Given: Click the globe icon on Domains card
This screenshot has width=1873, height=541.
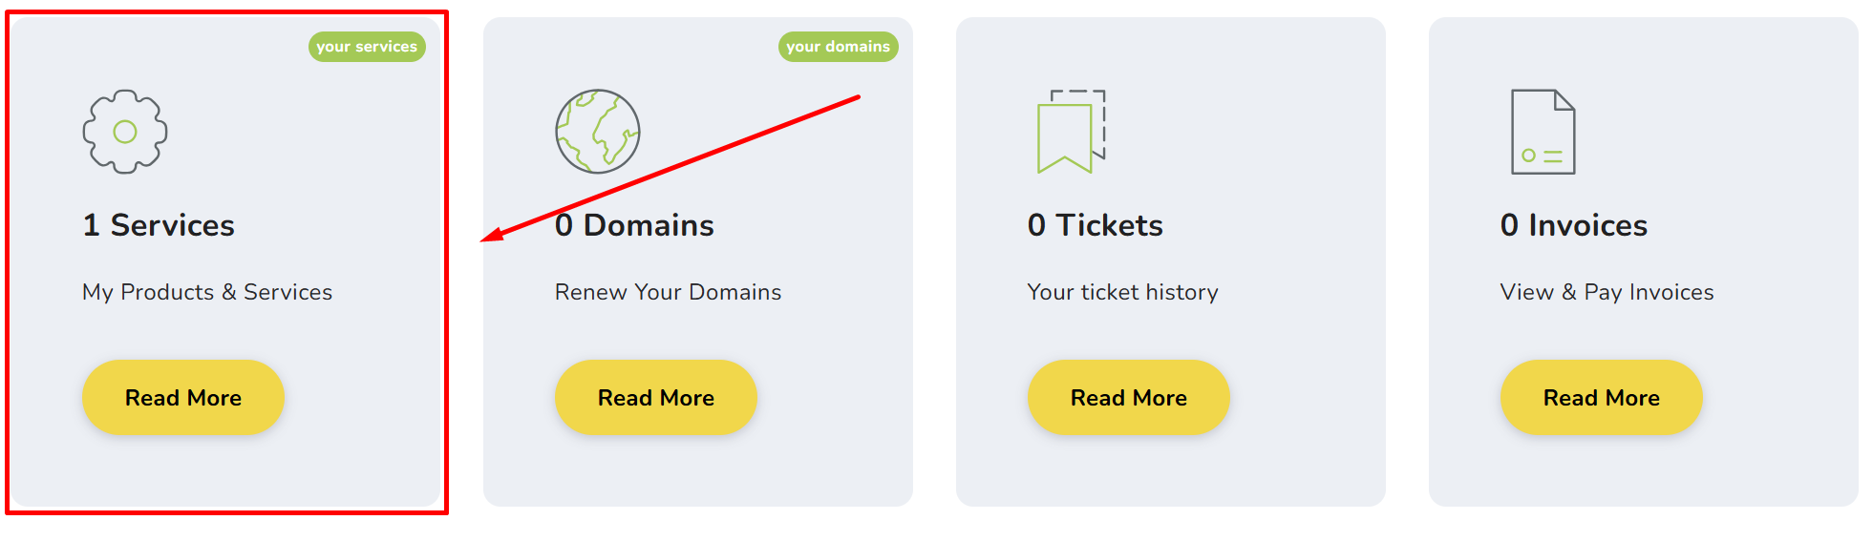Looking at the screenshot, I should click(x=598, y=132).
